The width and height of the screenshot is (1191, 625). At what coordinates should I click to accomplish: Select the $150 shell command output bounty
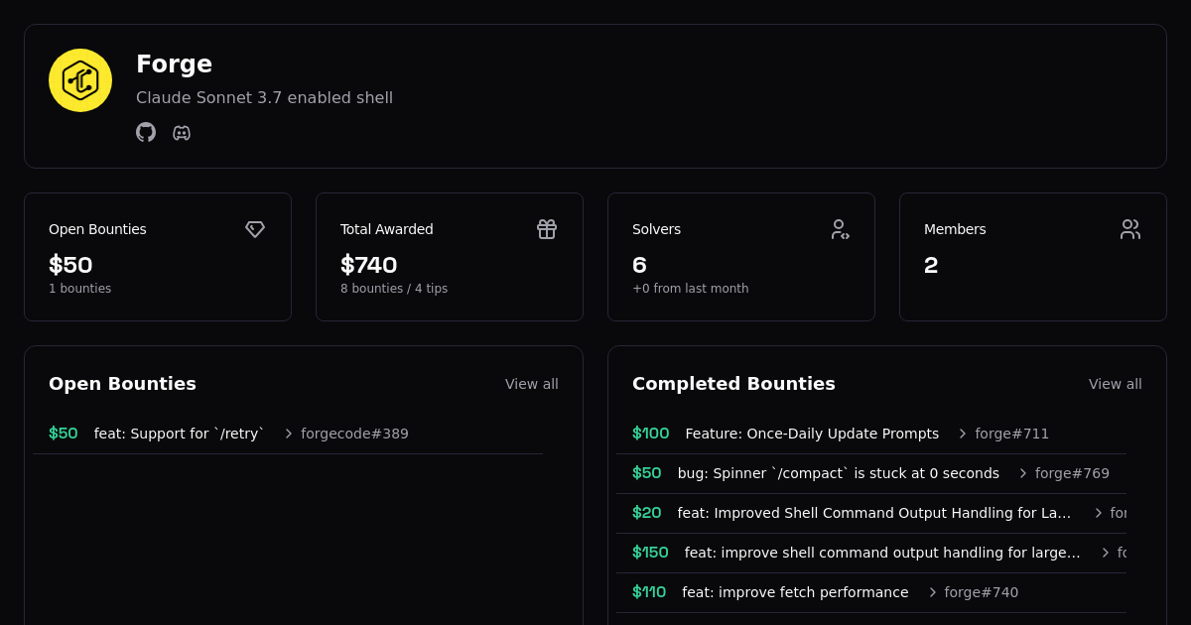click(x=881, y=553)
